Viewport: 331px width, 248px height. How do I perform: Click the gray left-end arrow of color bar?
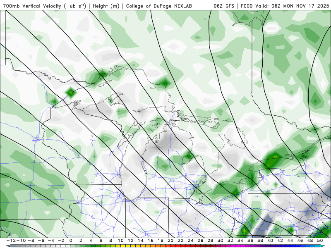click(8, 246)
